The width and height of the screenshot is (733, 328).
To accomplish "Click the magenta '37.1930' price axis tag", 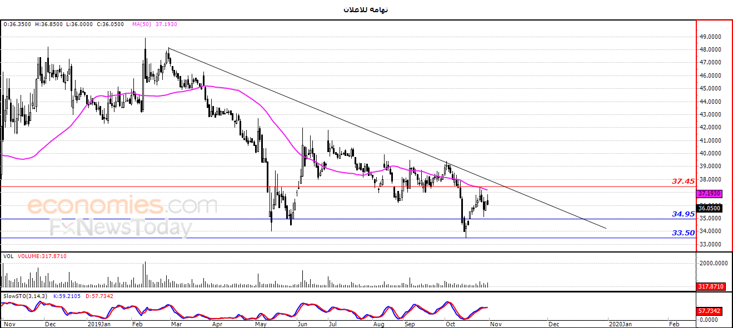I will click(710, 194).
